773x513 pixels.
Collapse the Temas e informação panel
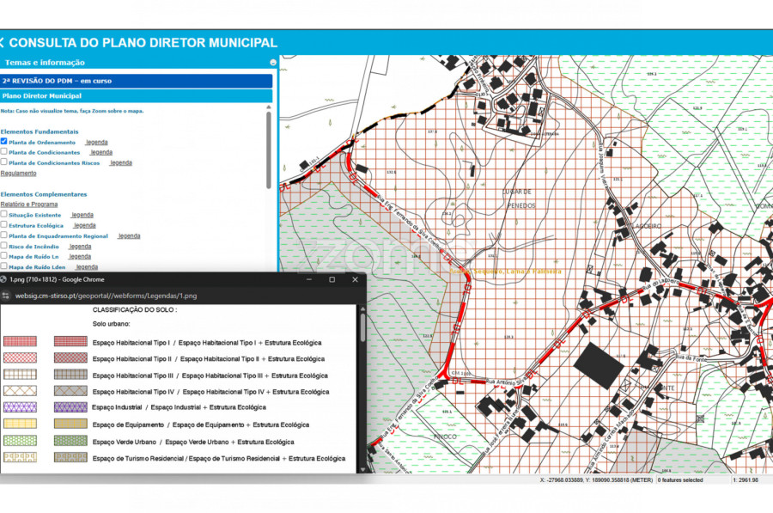(x=273, y=63)
